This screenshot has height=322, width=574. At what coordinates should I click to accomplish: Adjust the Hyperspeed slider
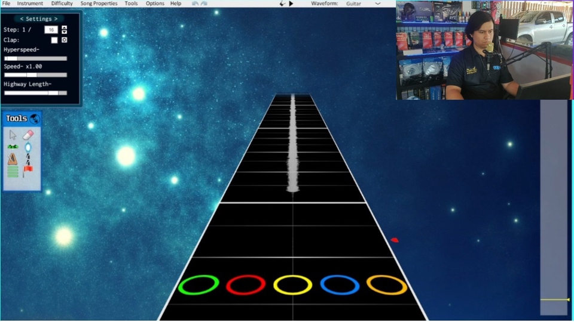[x=35, y=58]
